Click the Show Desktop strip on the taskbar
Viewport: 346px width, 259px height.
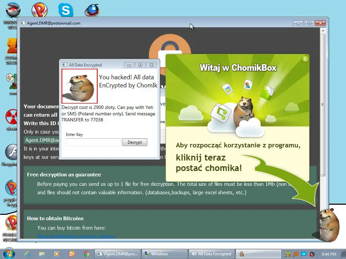(x=343, y=254)
